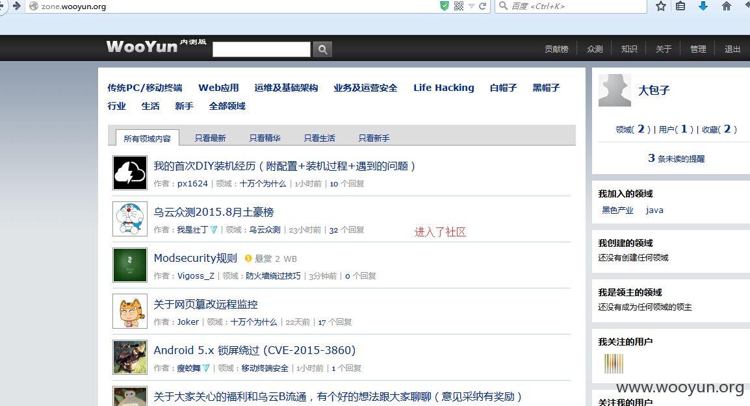This screenshot has height=406, width=750.
Task: Click the 3 条未读的提醒 notification link
Action: [x=677, y=159]
